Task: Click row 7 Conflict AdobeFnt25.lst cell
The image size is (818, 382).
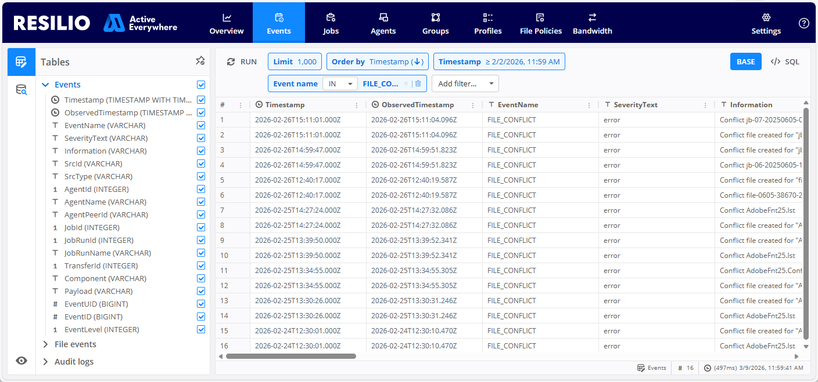Action: 759,210
